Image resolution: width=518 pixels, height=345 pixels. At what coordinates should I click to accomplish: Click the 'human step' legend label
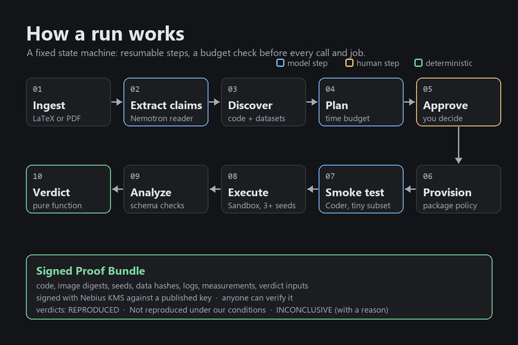pyautogui.click(x=378, y=63)
